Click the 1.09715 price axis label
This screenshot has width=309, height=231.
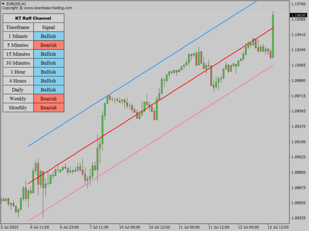click(298, 96)
